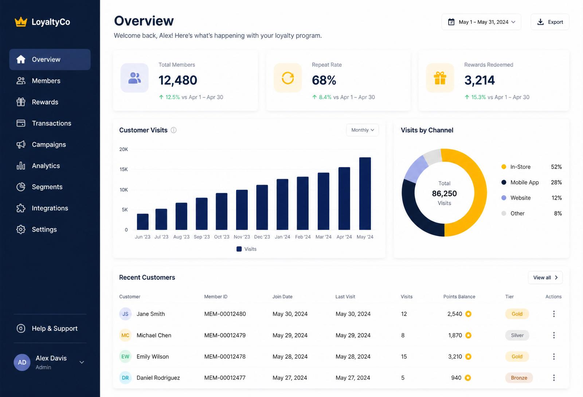Click the Campaigns megaphone icon
Screen dimensions: 583x397
(x=21, y=144)
